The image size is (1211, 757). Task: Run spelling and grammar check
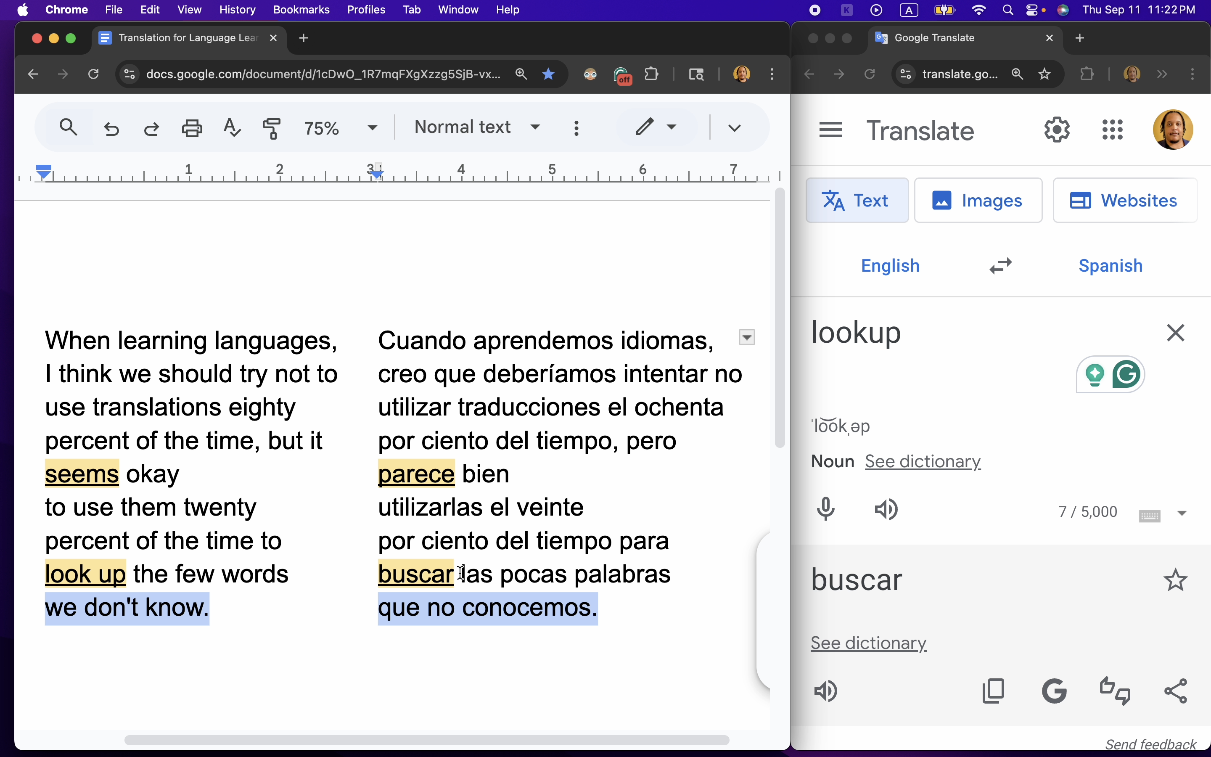232,128
